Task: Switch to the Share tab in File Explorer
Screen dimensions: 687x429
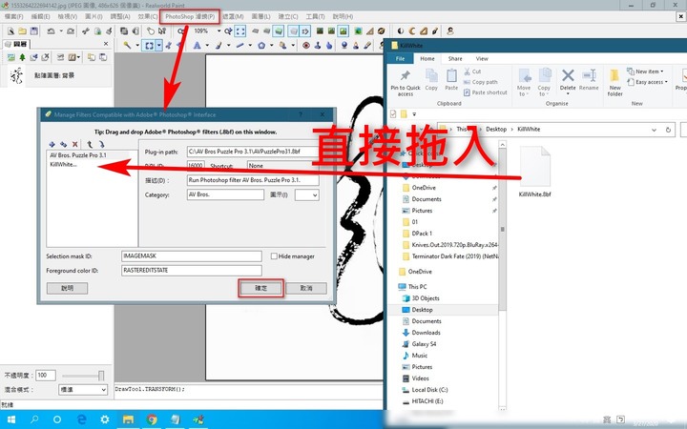Action: click(x=455, y=59)
